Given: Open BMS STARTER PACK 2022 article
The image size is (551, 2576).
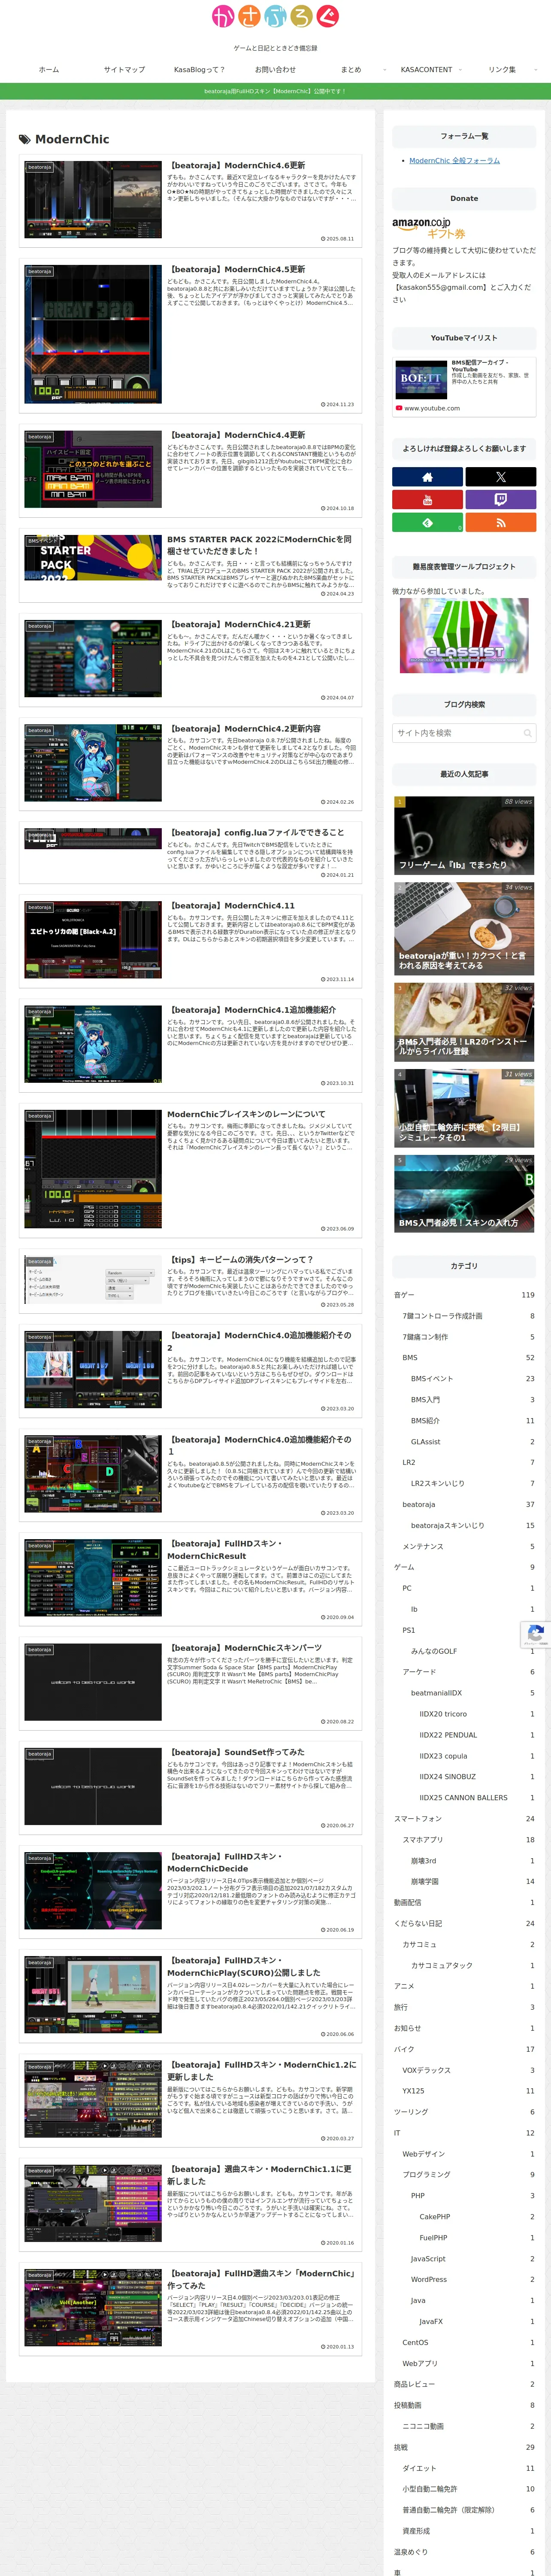Looking at the screenshot, I should (x=190, y=565).
